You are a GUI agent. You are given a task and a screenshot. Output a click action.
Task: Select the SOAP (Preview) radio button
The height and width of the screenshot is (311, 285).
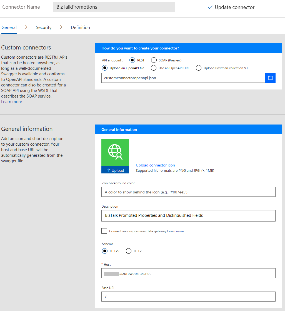pos(154,60)
